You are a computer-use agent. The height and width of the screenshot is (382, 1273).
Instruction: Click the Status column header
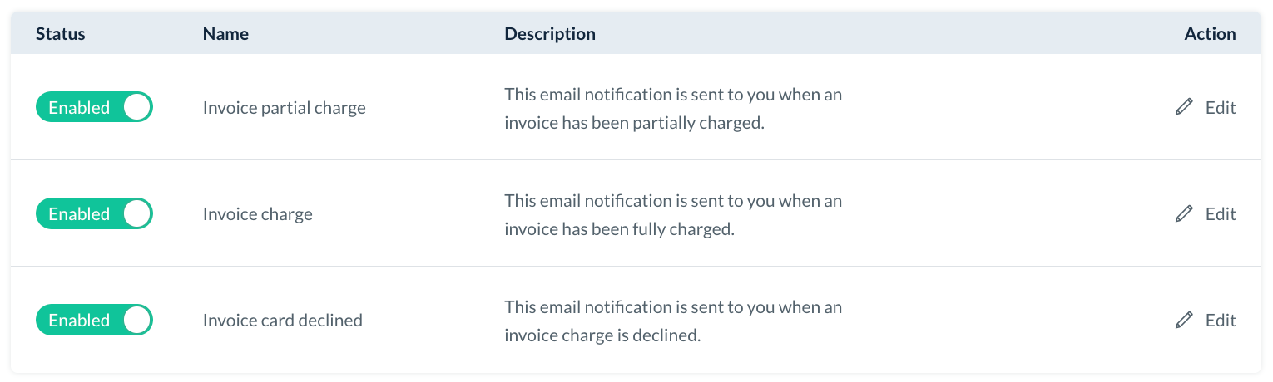[61, 34]
